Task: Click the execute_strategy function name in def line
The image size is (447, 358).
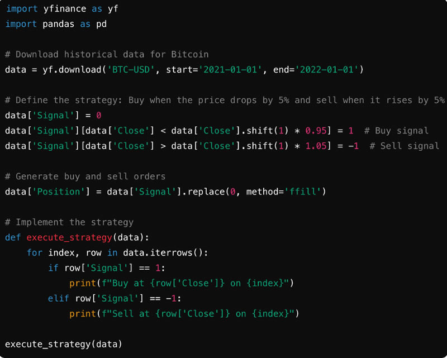Action: (69, 237)
